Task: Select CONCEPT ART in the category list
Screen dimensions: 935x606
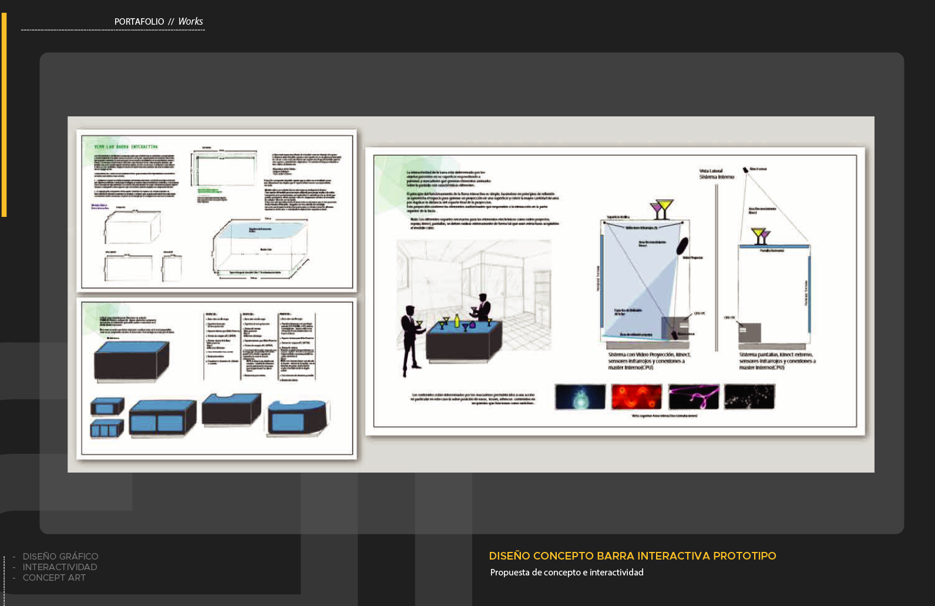Action: 54,578
